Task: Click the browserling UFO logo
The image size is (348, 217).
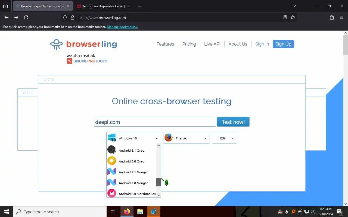Action: pyautogui.click(x=57, y=44)
